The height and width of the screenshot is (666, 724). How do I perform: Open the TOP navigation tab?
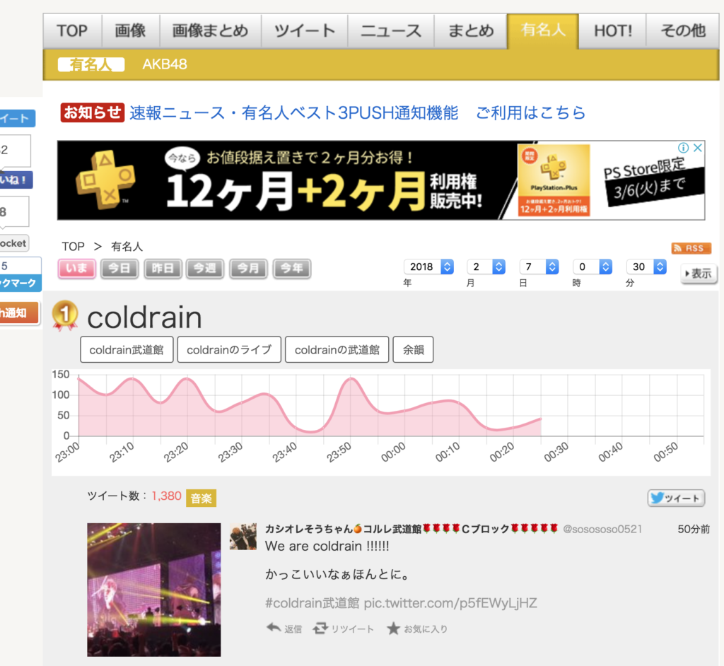pyautogui.click(x=73, y=31)
